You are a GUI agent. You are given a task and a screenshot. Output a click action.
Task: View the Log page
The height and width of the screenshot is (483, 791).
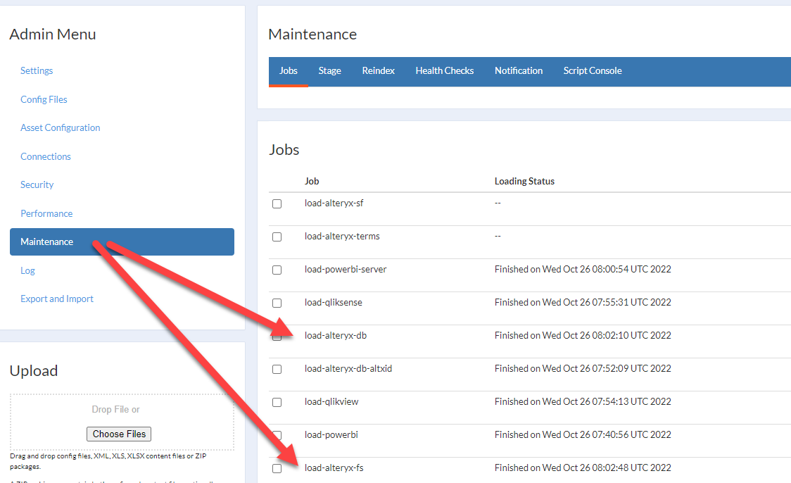pos(27,270)
